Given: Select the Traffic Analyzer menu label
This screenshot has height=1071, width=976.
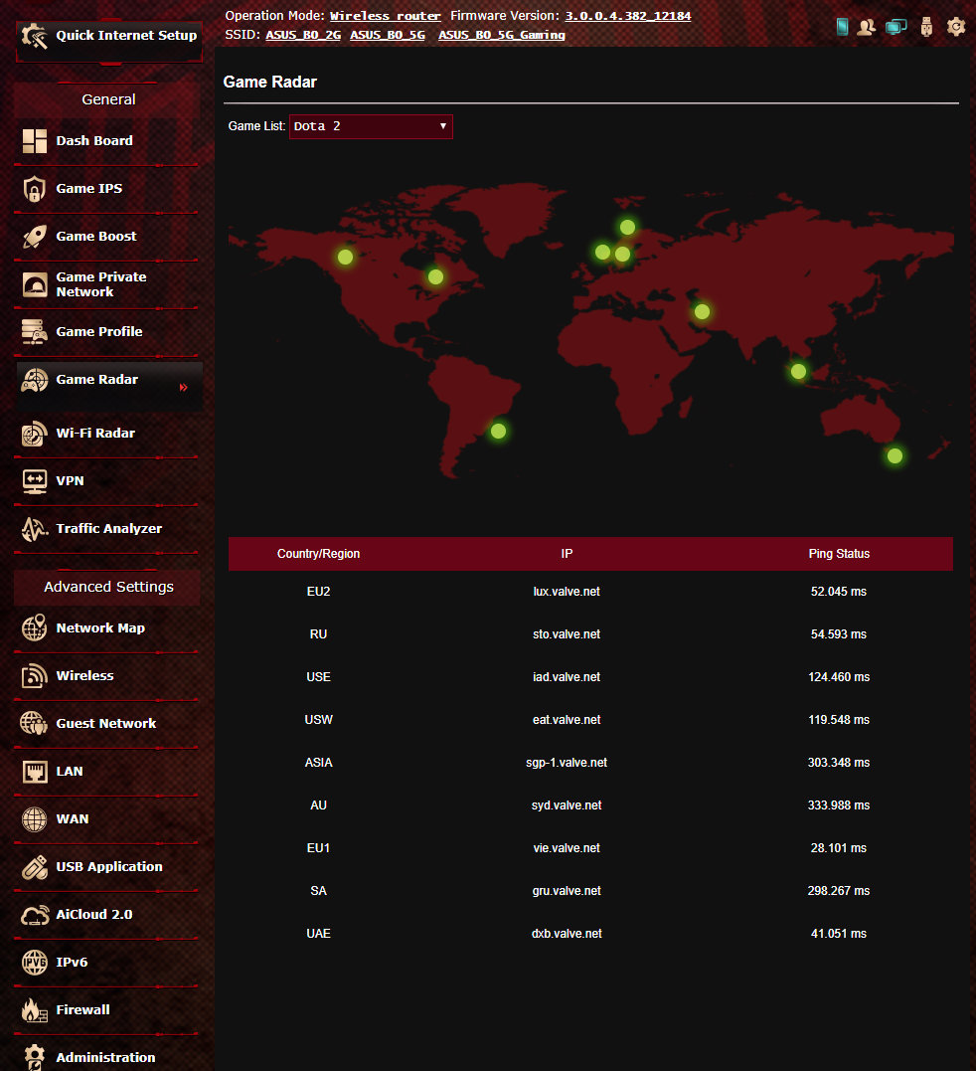Looking at the screenshot, I should [109, 529].
